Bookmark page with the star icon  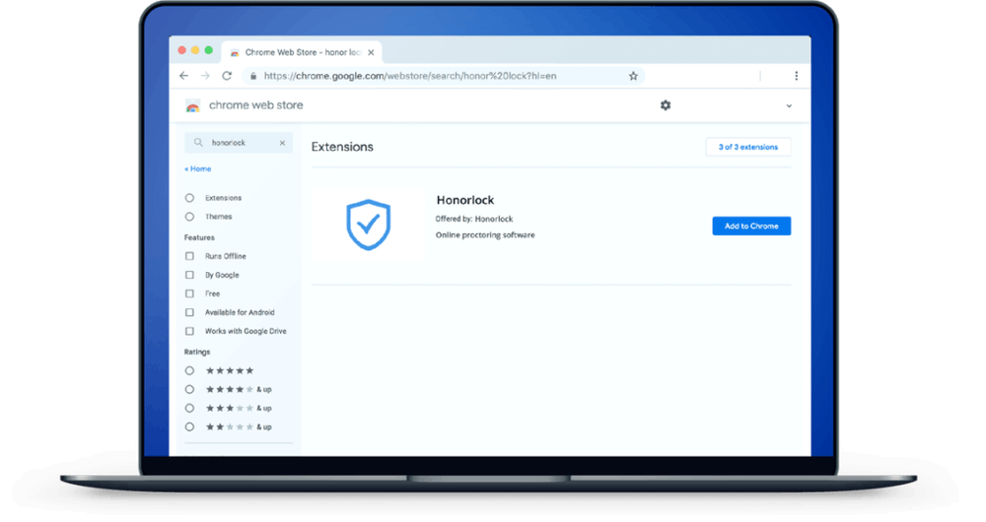tap(634, 76)
